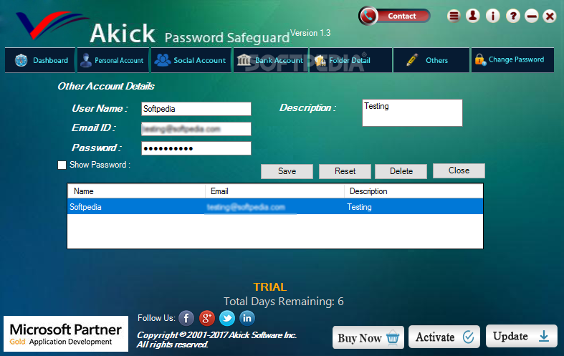564x356 pixels.
Task: Click the question mark help icon
Action: [x=513, y=16]
